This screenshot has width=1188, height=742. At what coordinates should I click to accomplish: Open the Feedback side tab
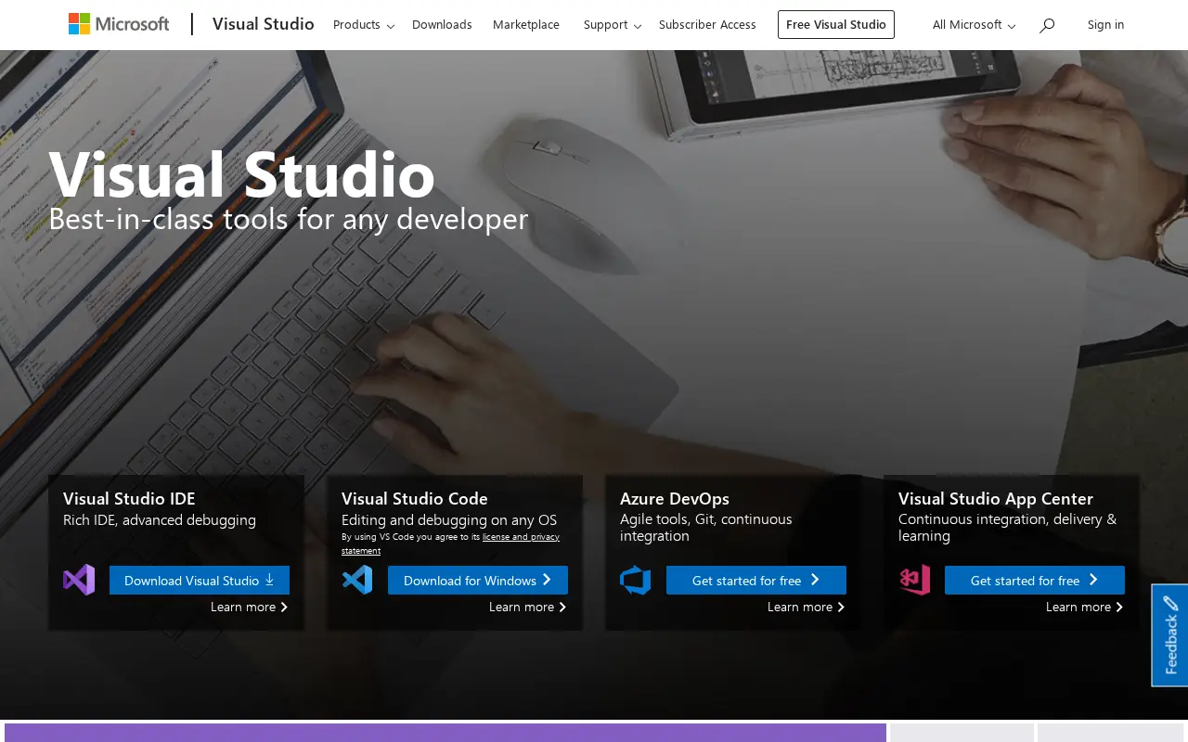click(x=1170, y=635)
